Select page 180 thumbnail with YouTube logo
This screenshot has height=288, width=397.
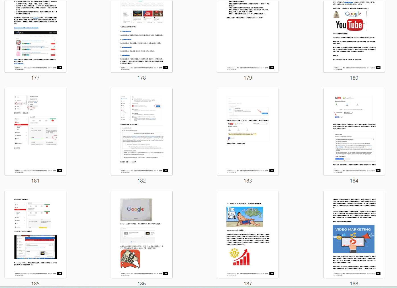click(x=354, y=36)
